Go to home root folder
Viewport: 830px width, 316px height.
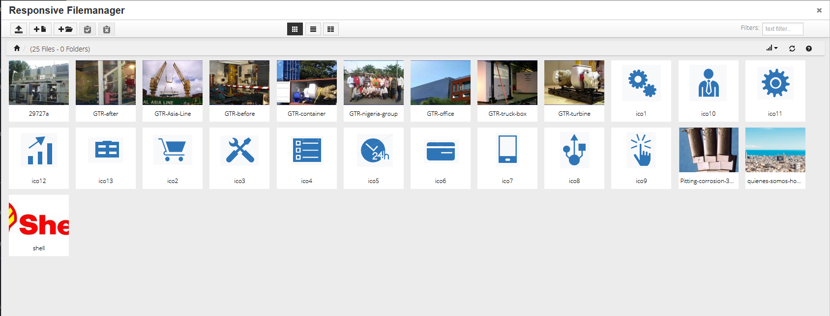(x=17, y=48)
